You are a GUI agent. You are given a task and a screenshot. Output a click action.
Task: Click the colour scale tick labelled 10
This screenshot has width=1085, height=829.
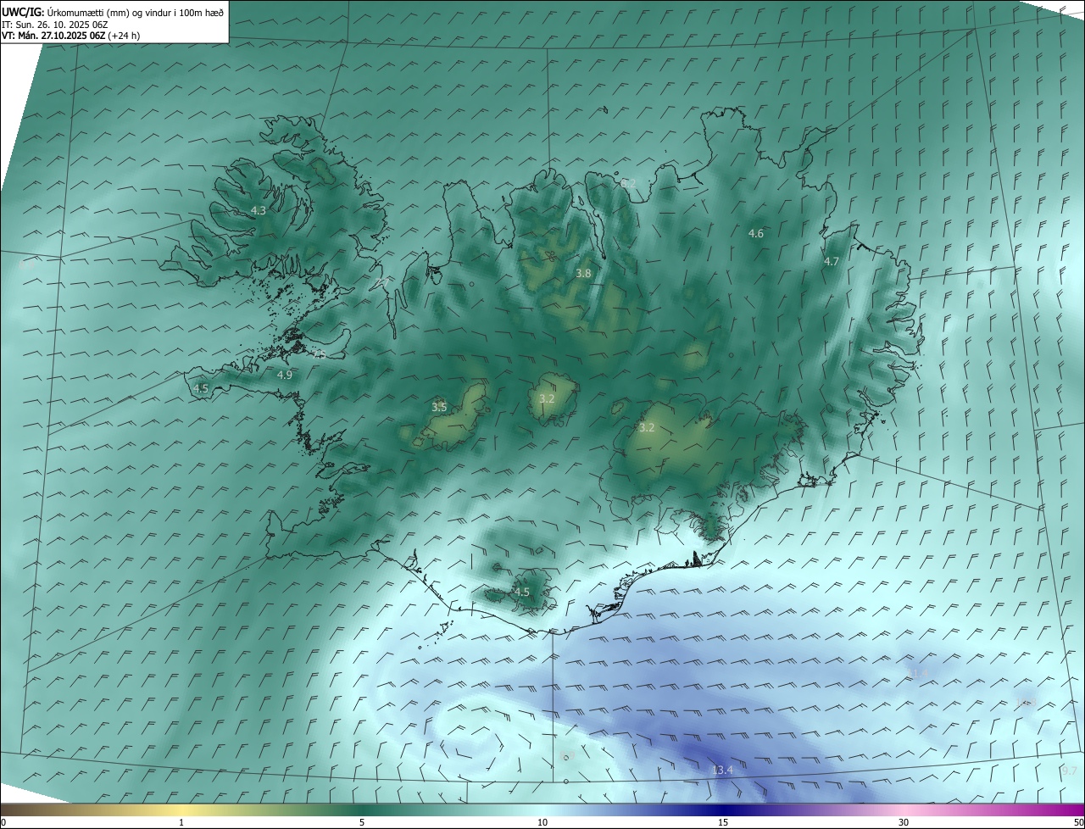click(542, 822)
